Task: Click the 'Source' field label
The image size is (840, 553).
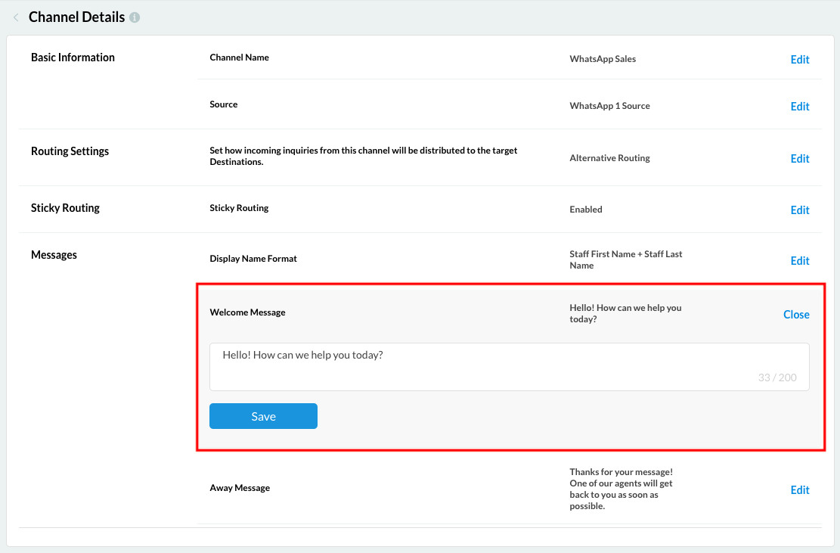Action: coord(223,104)
